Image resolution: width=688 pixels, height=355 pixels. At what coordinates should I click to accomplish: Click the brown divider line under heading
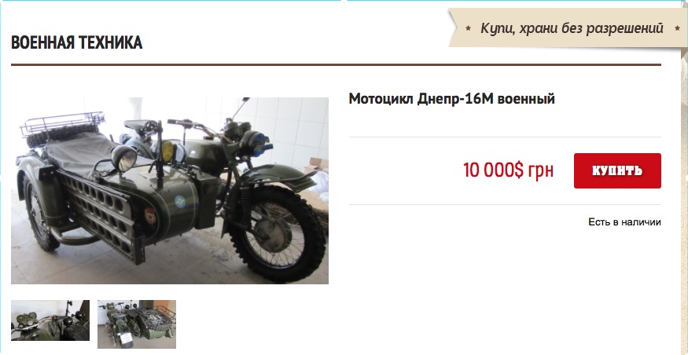tap(336, 64)
